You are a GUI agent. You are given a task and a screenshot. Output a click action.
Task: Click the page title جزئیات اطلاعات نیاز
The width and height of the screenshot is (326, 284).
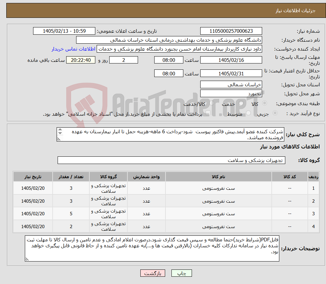[296, 11]
